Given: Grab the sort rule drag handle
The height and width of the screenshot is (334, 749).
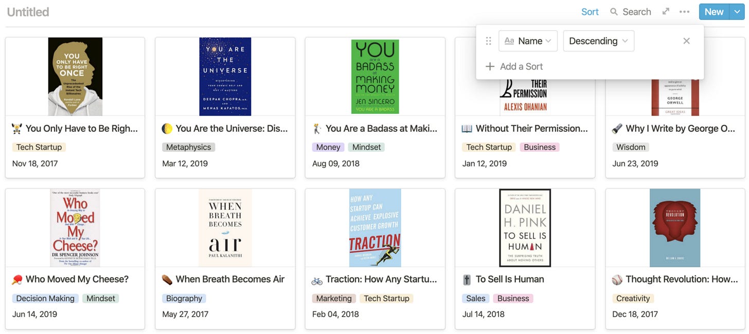Looking at the screenshot, I should 489,41.
